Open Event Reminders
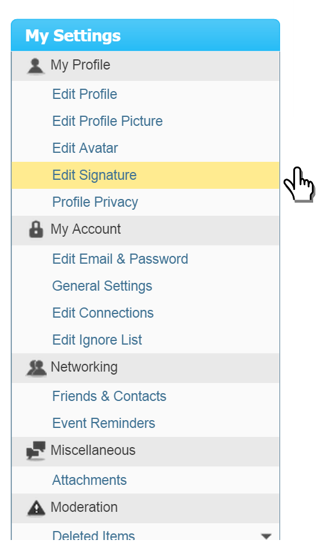The image size is (322, 552). coord(104,424)
